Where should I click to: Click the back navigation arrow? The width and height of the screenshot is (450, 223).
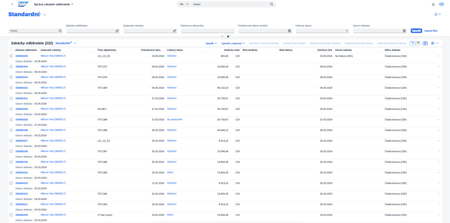tap(12, 4)
